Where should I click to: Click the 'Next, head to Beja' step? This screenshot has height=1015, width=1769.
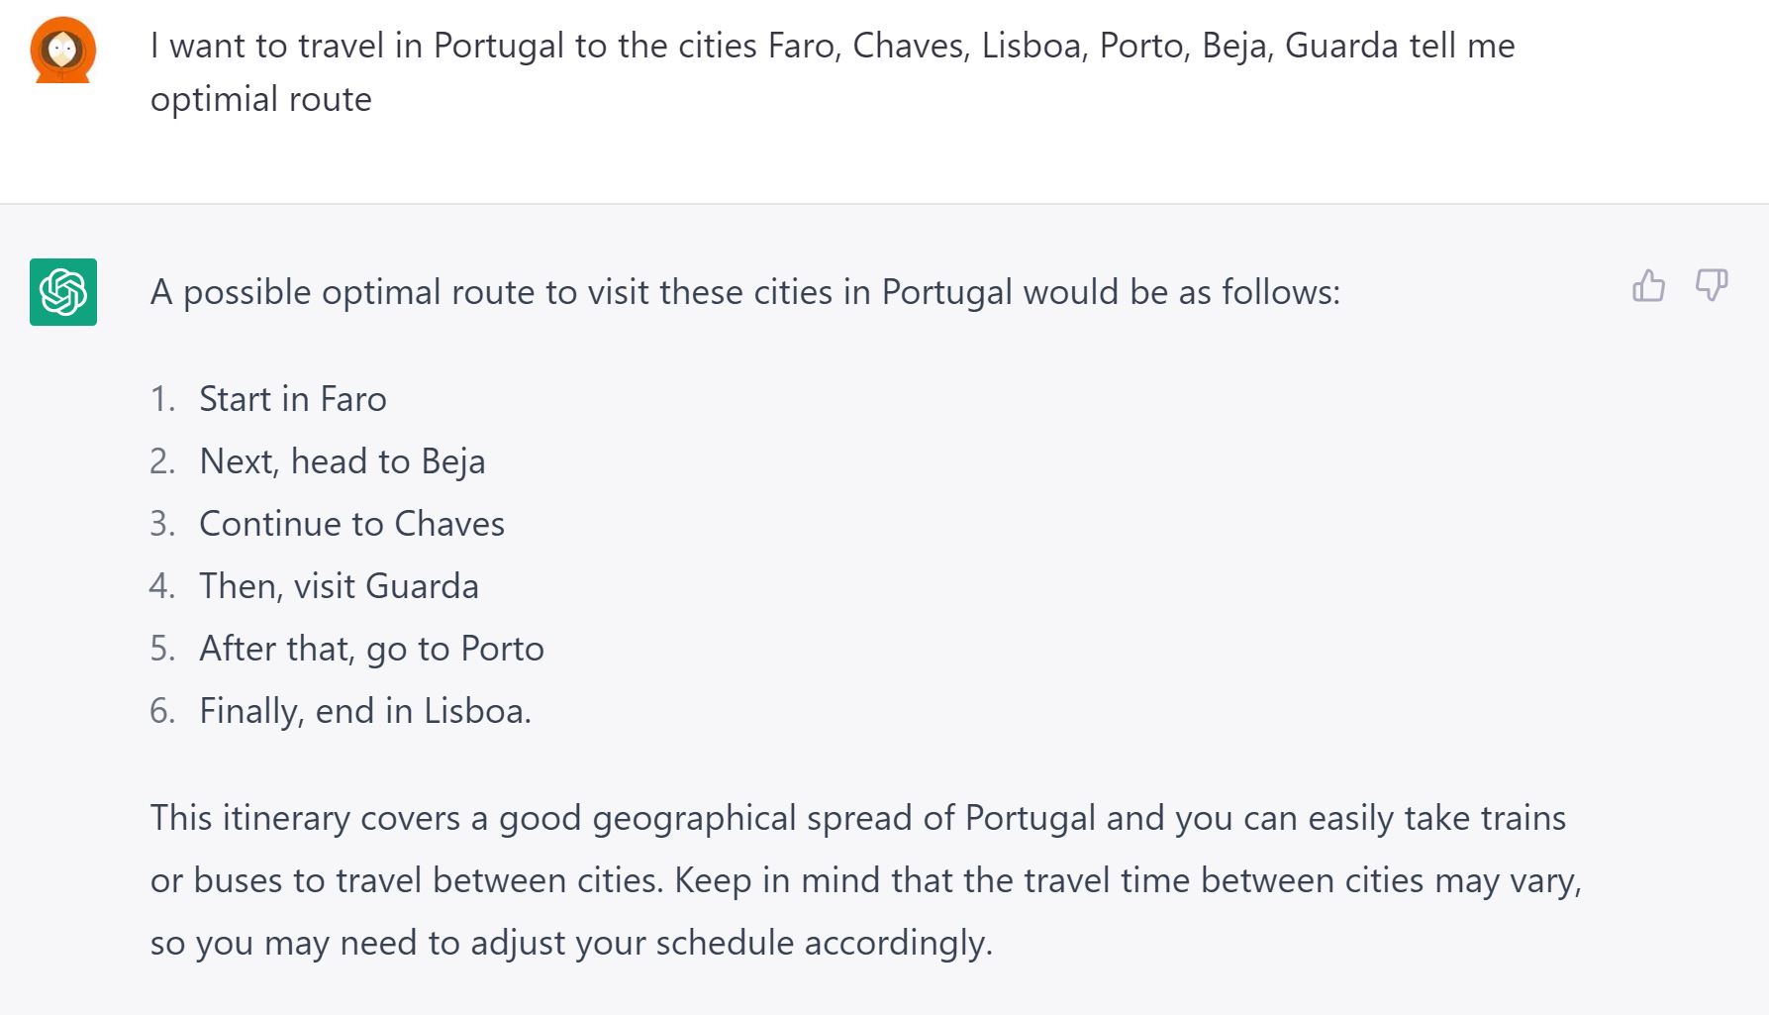(343, 461)
